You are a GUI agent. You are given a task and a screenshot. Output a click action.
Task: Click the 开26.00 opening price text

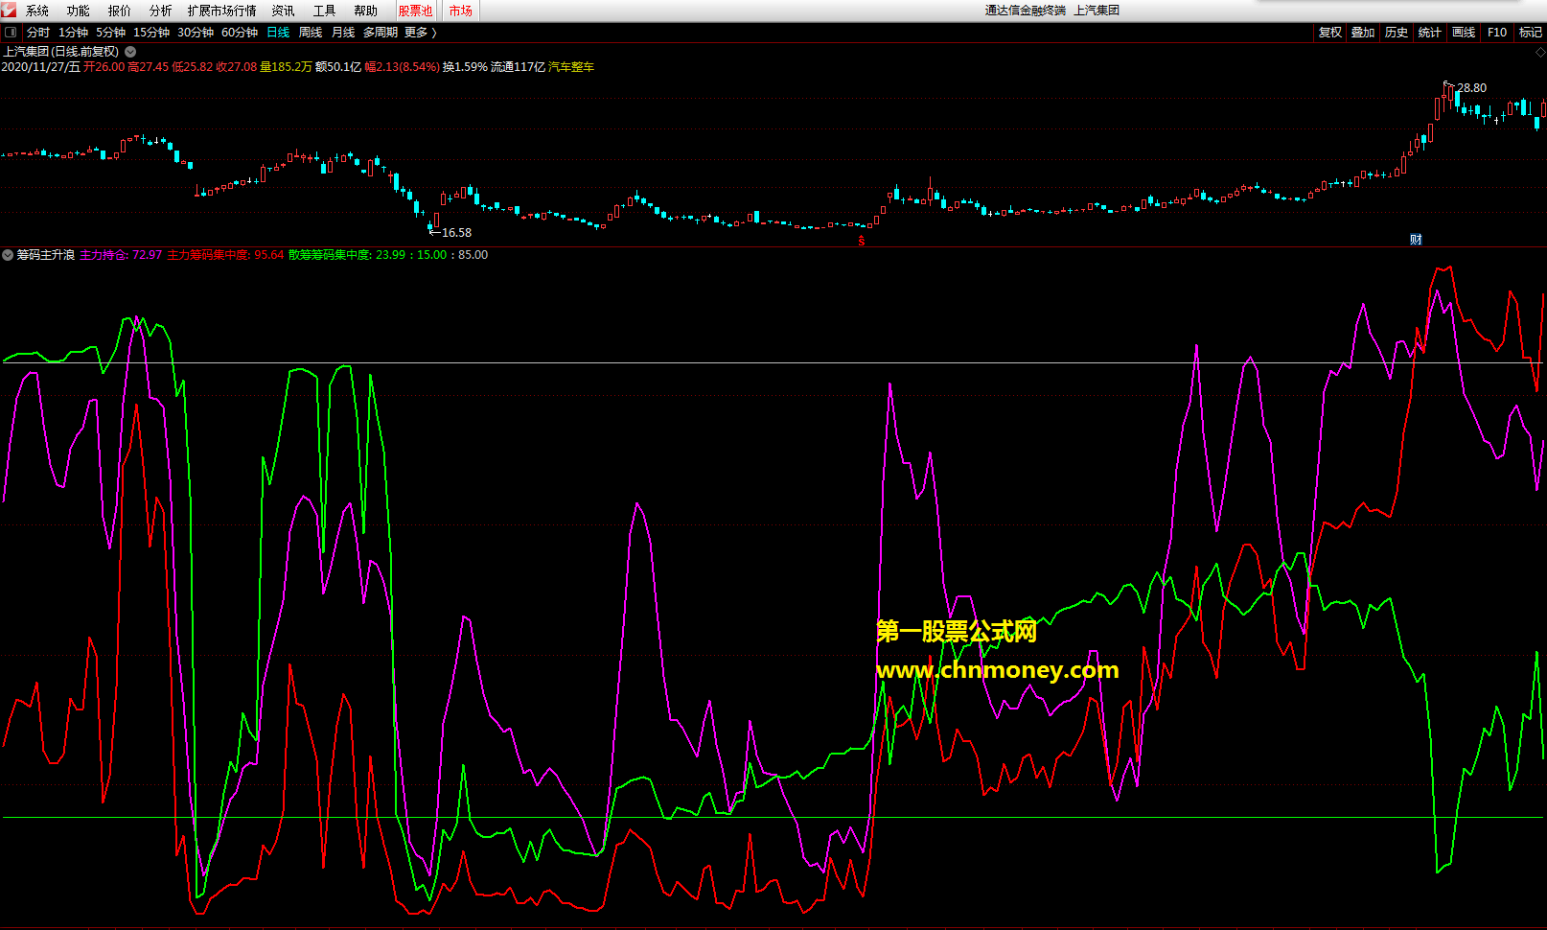(104, 67)
